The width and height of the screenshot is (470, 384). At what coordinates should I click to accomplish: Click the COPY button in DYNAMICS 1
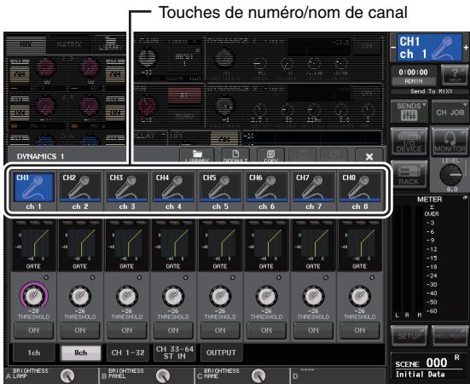pyautogui.click(x=271, y=156)
